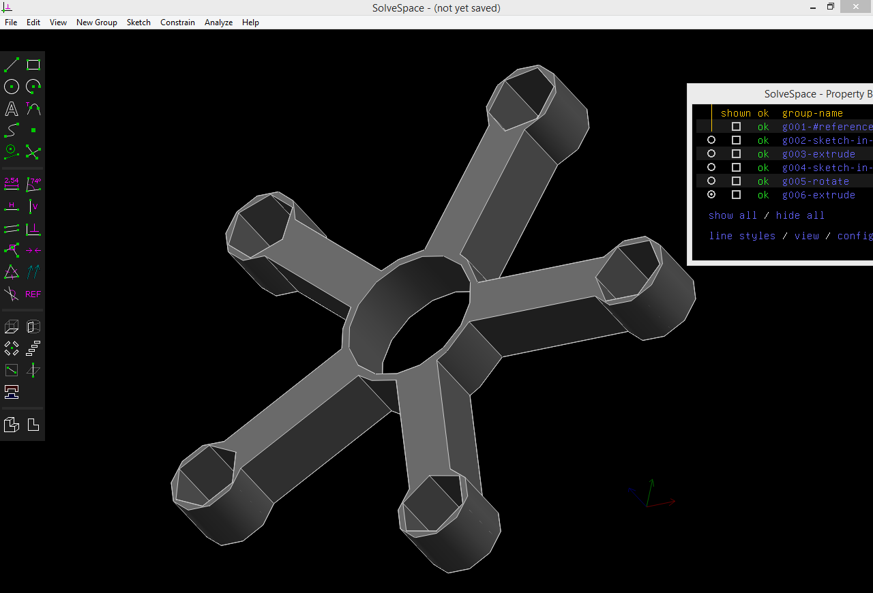Image resolution: width=873 pixels, height=593 pixels.
Task: Toggle the REF reference dimension icon
Action: [33, 294]
